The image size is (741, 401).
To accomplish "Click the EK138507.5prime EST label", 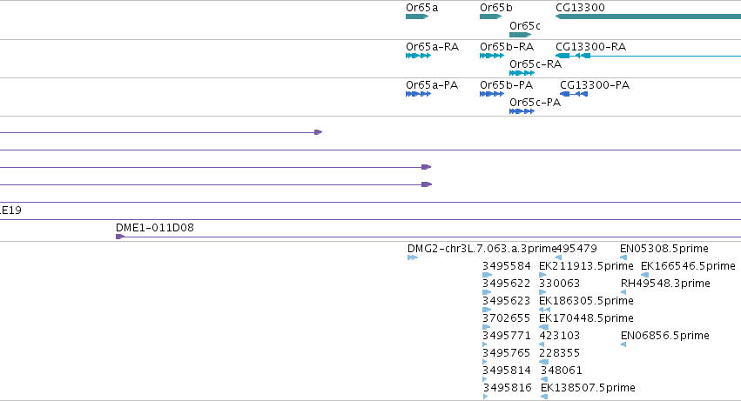I will point(588,388).
